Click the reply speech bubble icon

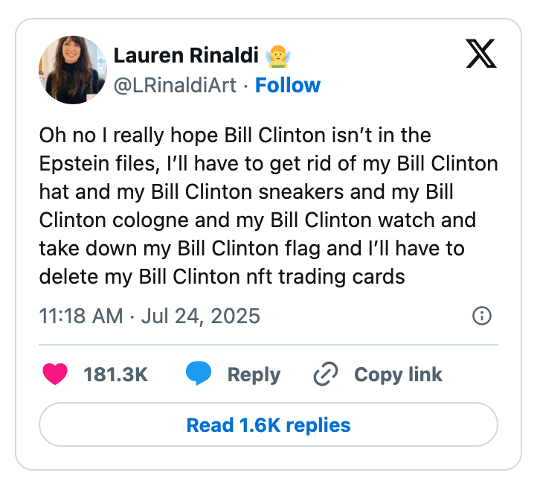click(199, 374)
